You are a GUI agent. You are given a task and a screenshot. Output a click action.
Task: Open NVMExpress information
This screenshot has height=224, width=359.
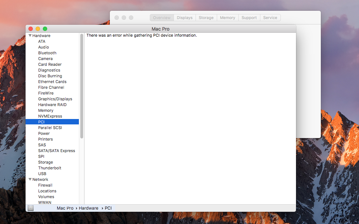pyautogui.click(x=50, y=116)
